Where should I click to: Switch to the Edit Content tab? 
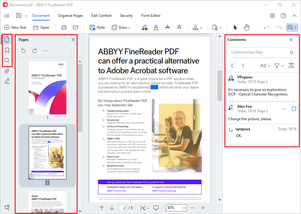(101, 16)
